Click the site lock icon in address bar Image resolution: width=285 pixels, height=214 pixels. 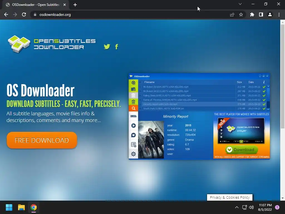pos(35,14)
